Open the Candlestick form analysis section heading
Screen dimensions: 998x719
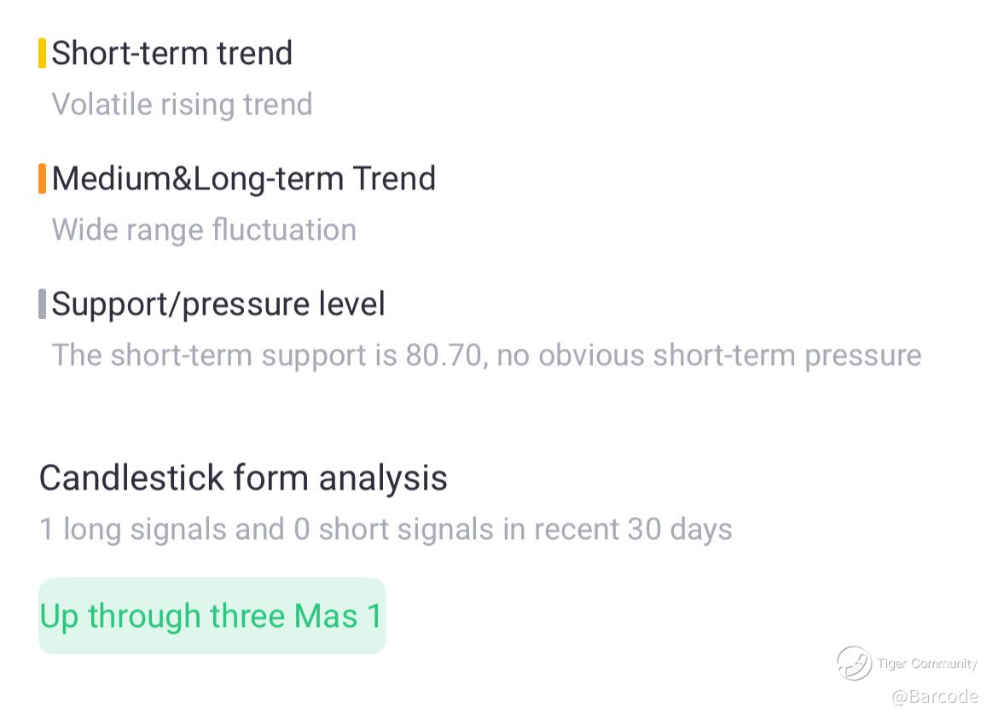tap(243, 478)
